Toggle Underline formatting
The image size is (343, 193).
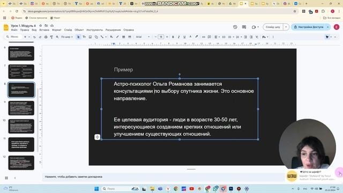(184, 37)
